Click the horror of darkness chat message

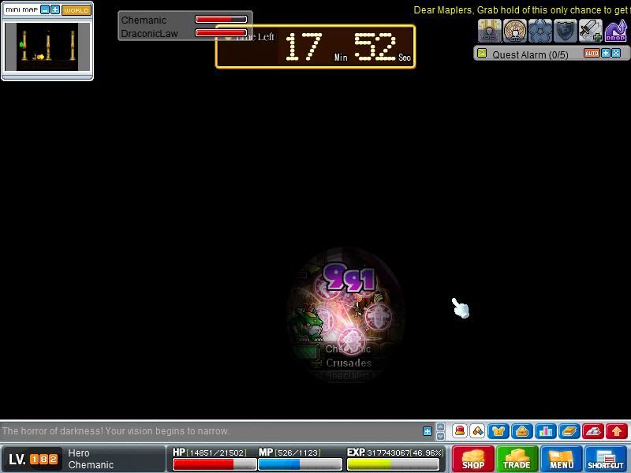(x=115, y=431)
